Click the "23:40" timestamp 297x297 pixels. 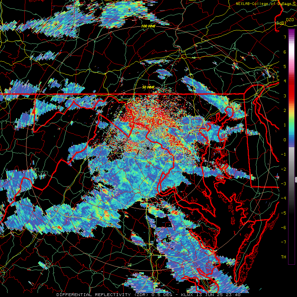pyautogui.click(x=234, y=295)
